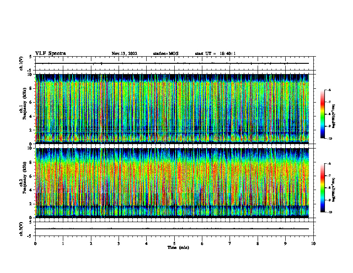Click the "0" tick on the time axis
Screen dimensions: 353x273
[x=35, y=243]
